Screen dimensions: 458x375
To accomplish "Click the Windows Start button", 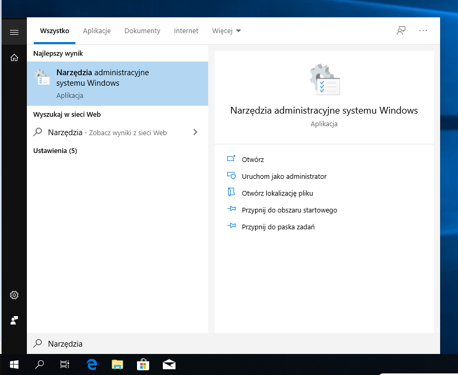I will click(14, 364).
